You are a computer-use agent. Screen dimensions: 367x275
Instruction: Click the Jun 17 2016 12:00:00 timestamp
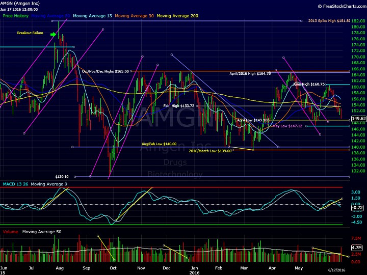tap(19, 10)
